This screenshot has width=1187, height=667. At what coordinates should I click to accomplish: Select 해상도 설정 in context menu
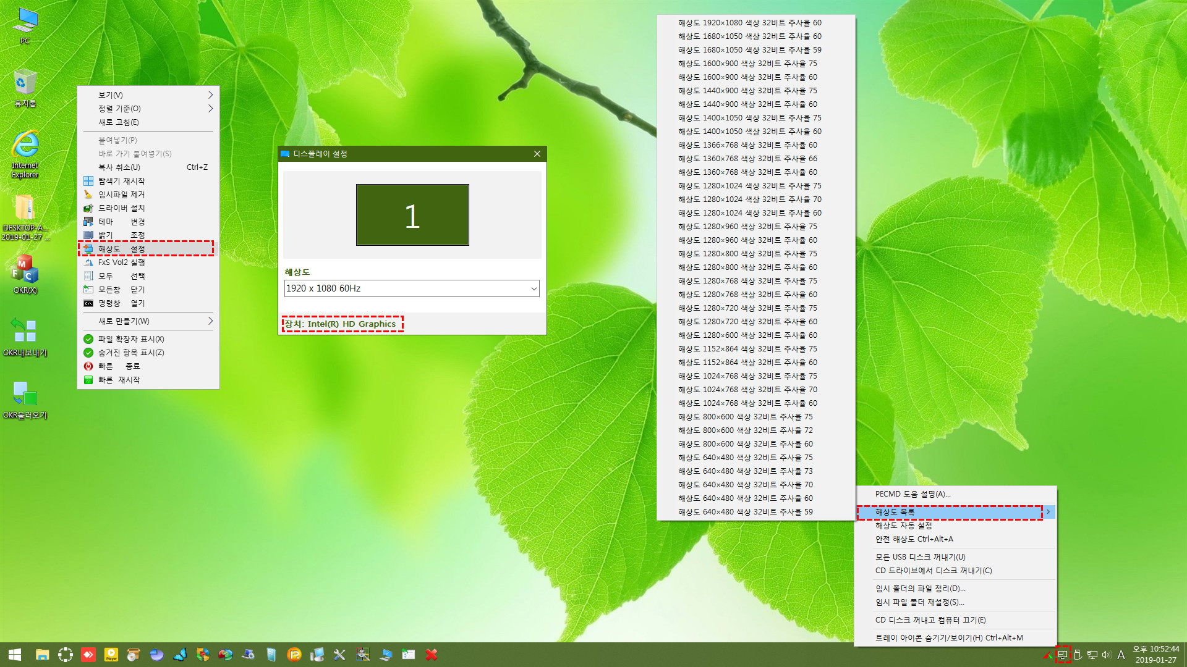click(x=148, y=249)
